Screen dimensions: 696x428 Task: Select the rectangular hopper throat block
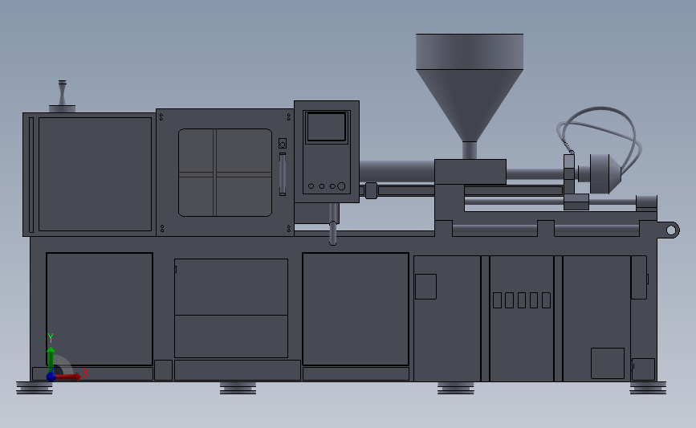[x=470, y=172]
